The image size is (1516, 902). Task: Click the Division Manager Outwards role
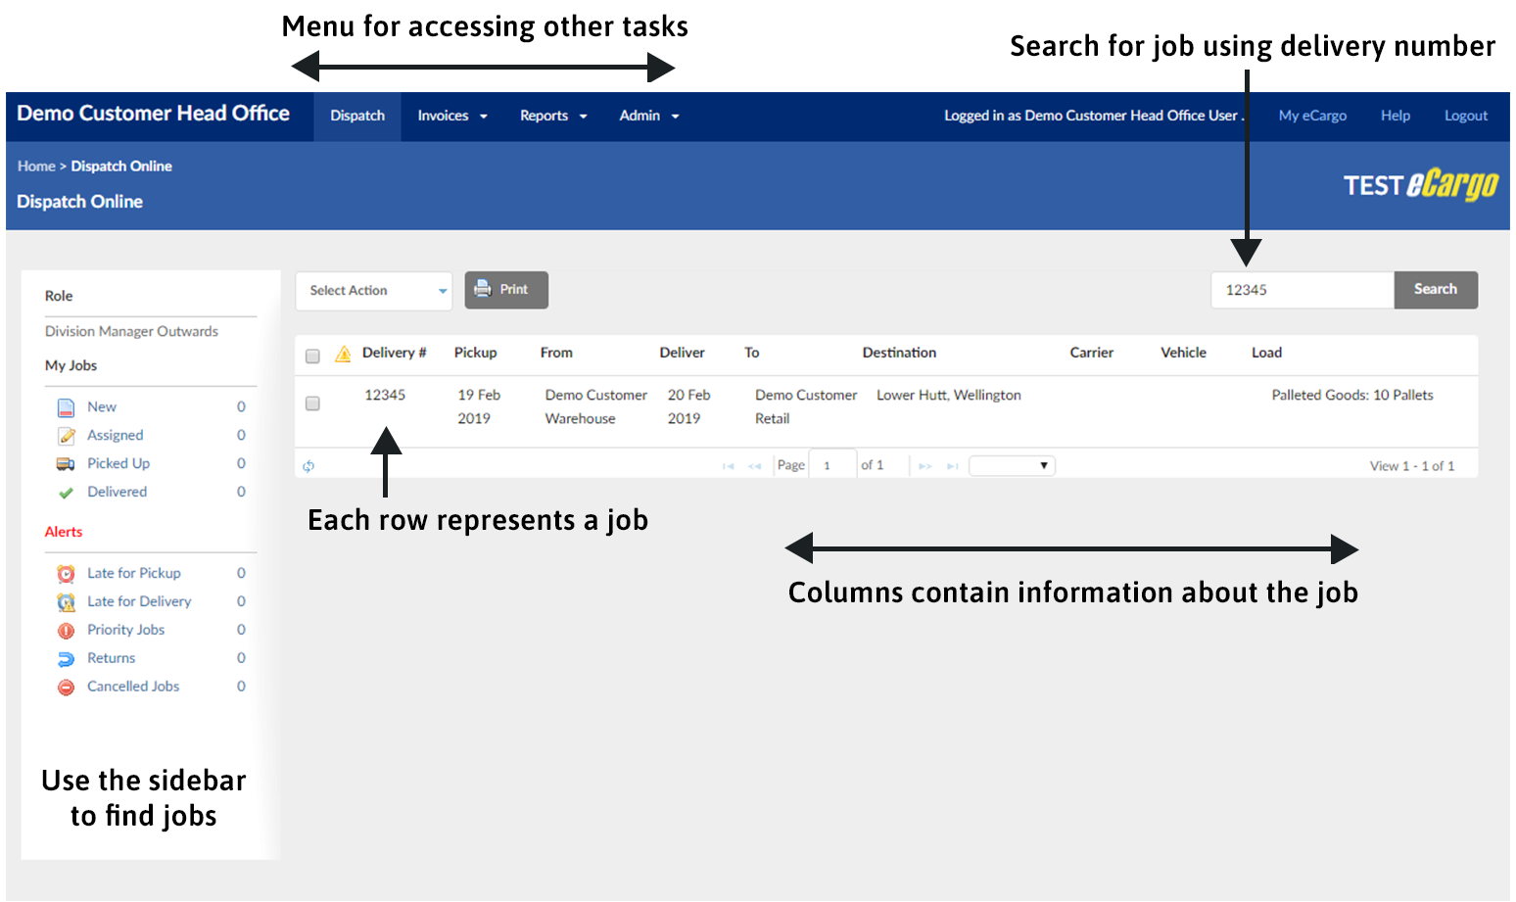click(131, 332)
